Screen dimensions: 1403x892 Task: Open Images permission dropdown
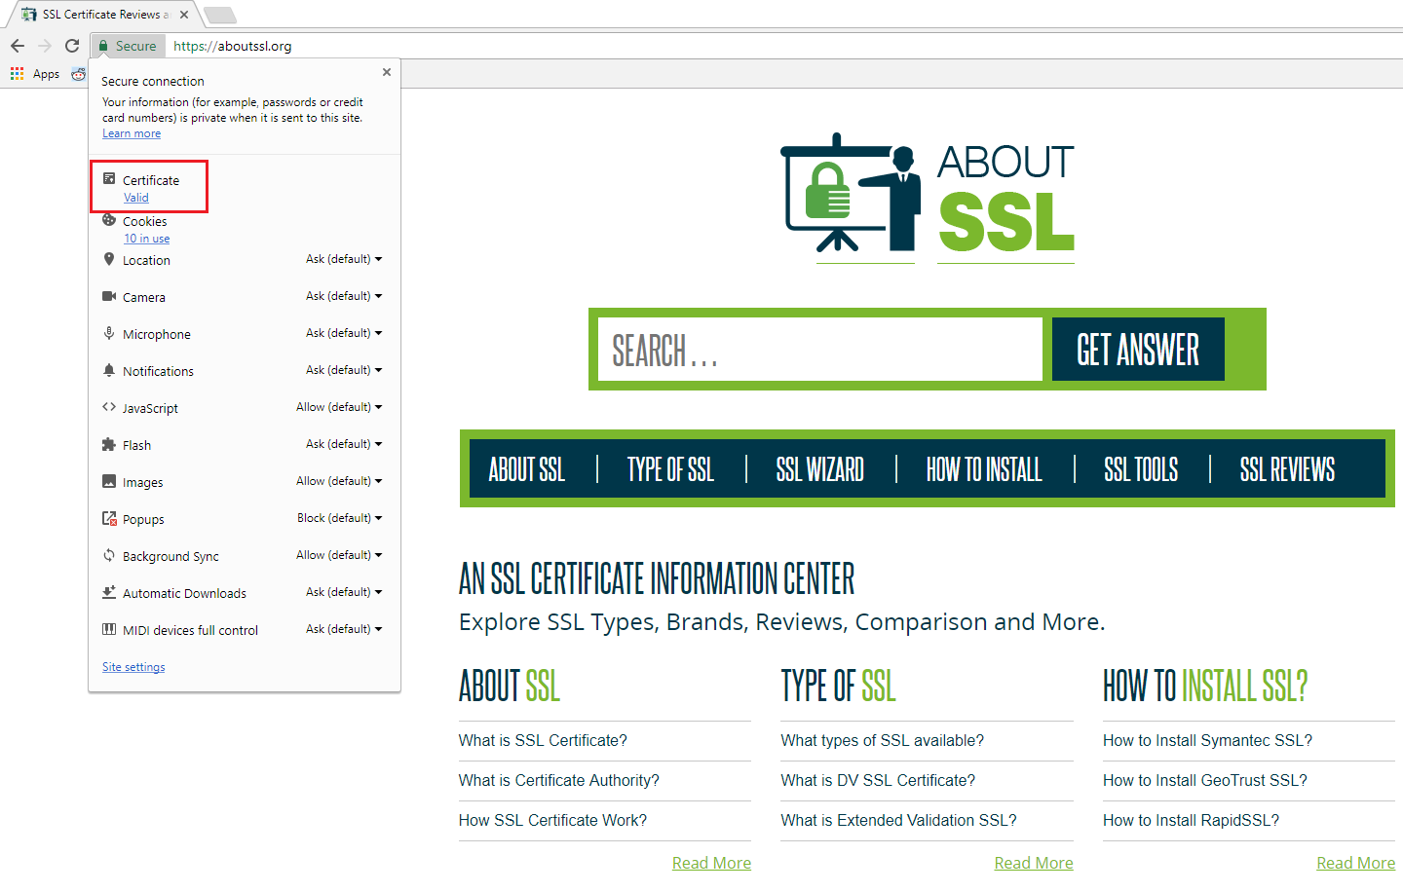coord(339,481)
